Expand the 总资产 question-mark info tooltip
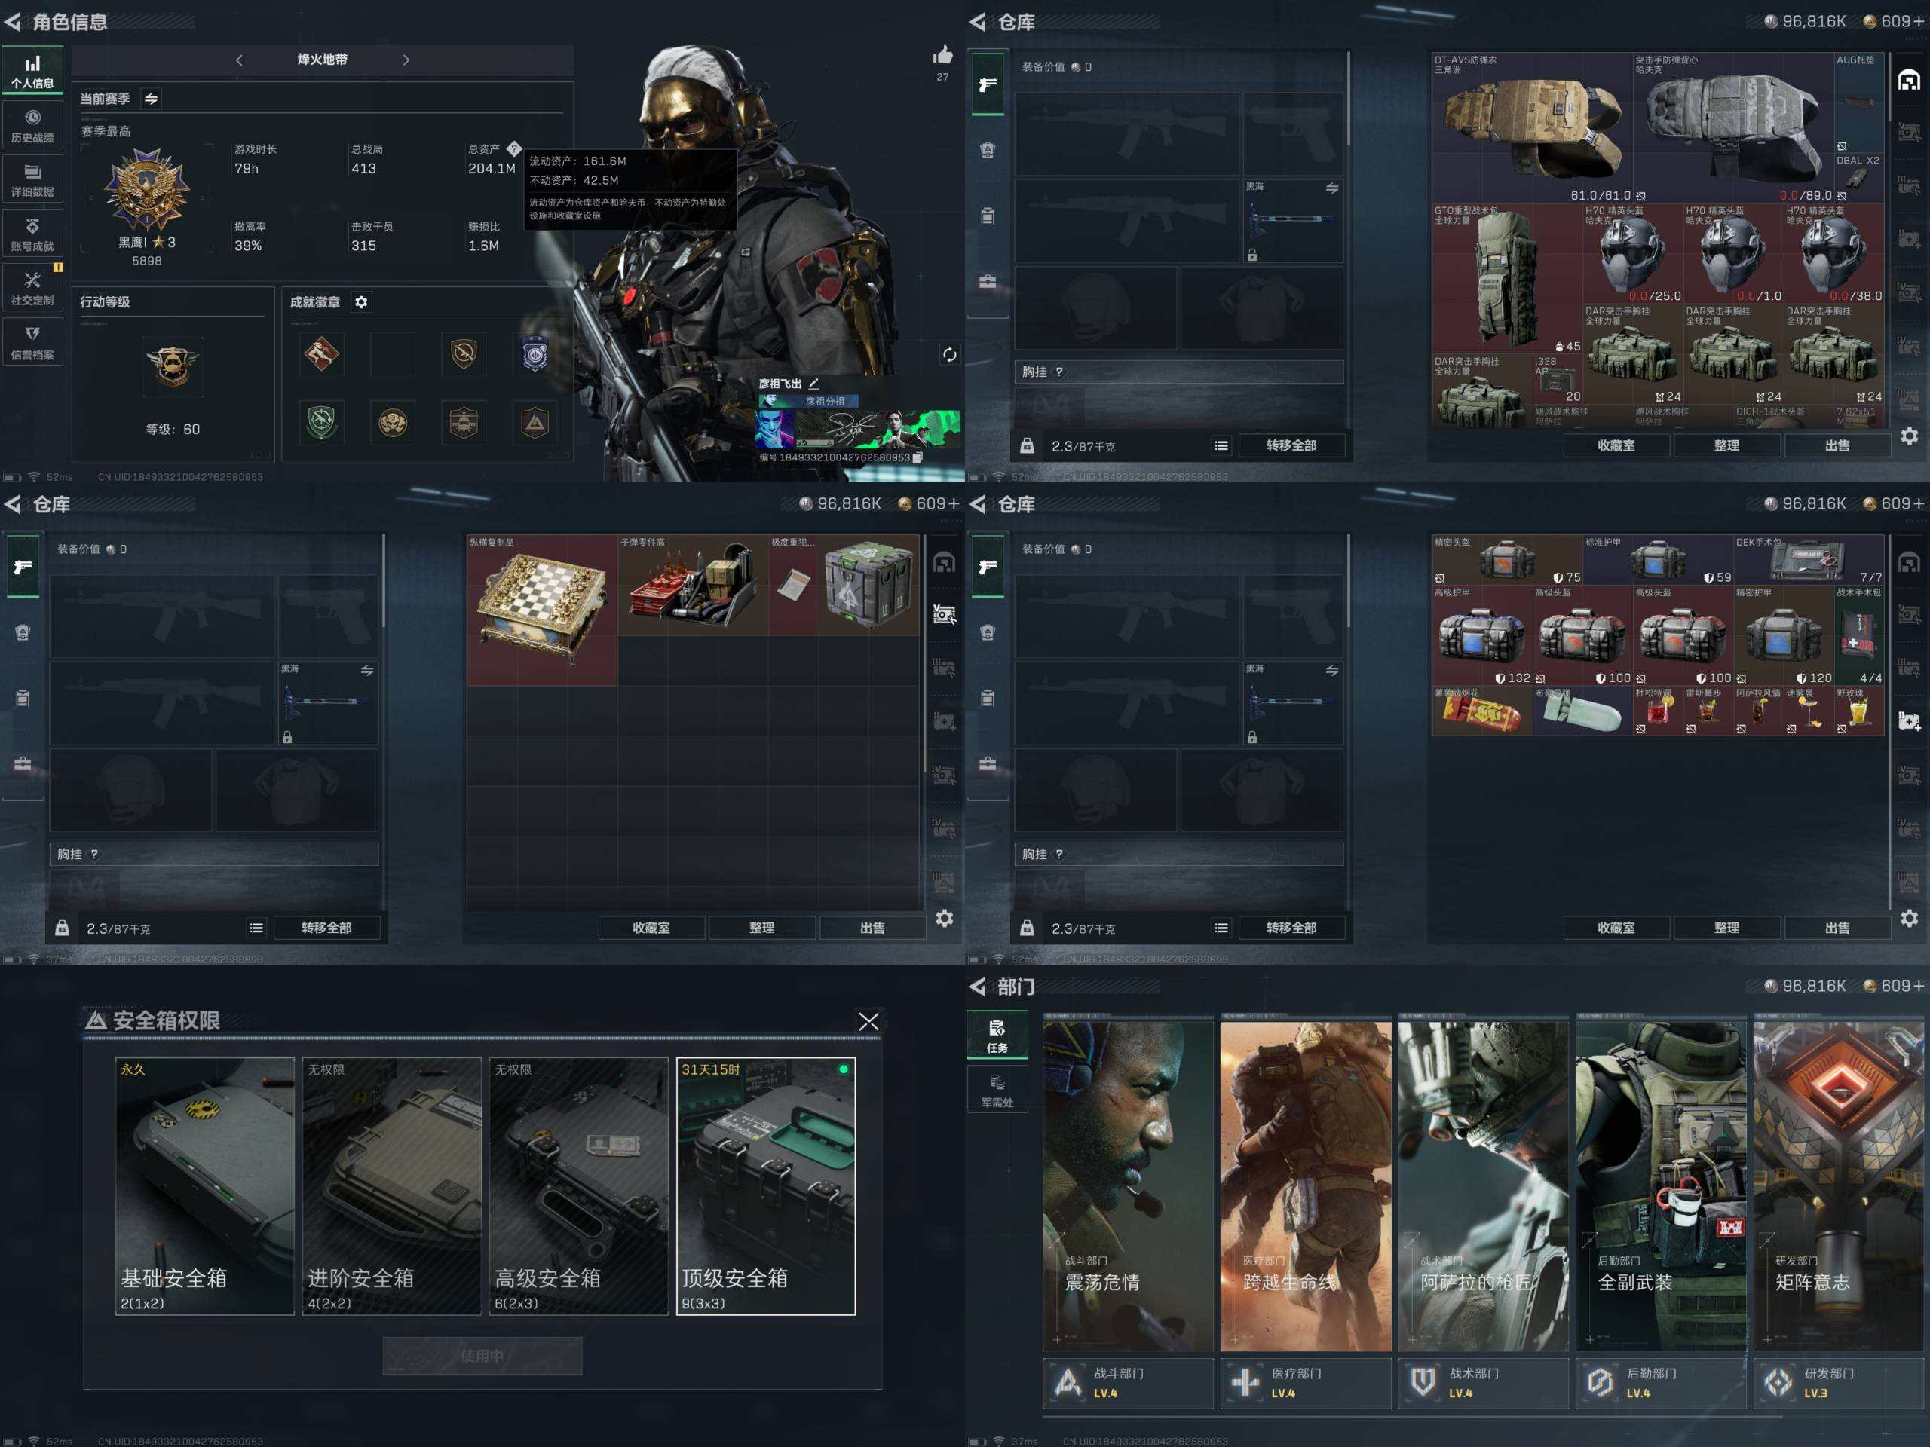1930x1447 pixels. [x=514, y=148]
